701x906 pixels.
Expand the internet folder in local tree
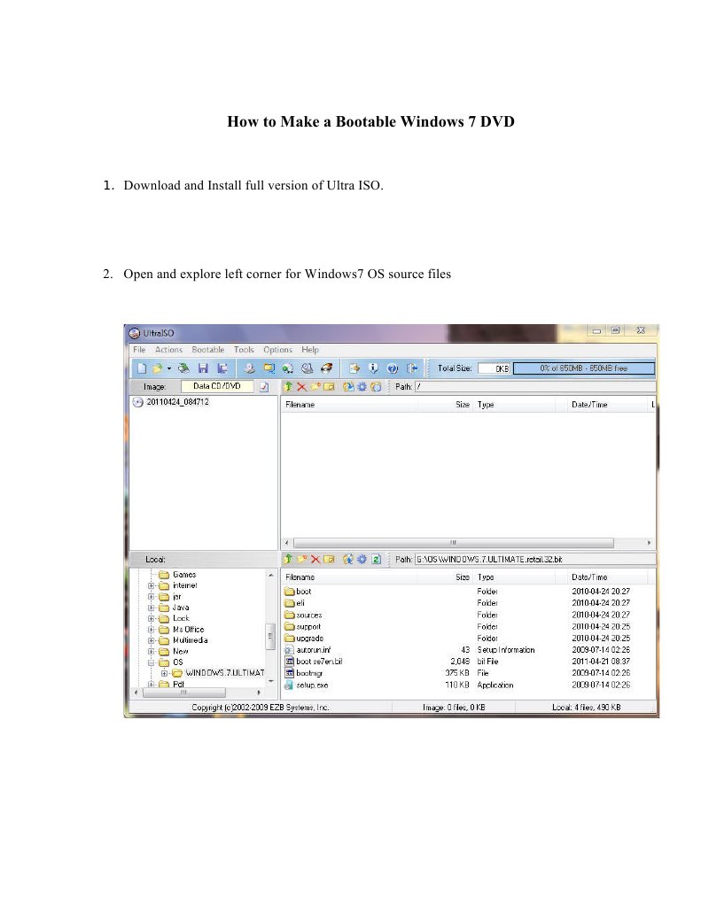[151, 585]
